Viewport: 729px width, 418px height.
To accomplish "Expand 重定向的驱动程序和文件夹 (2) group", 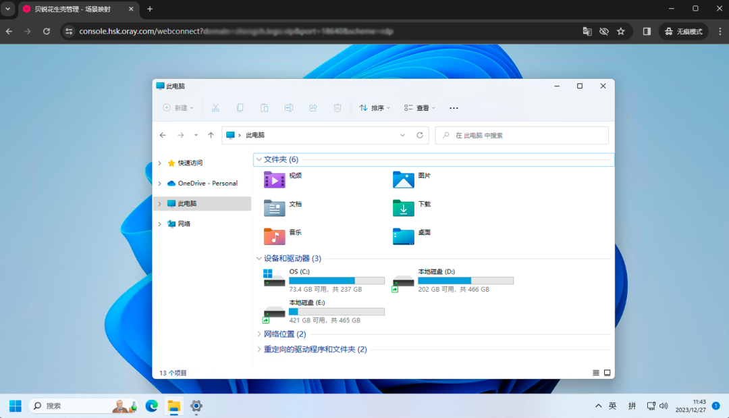I will point(259,349).
